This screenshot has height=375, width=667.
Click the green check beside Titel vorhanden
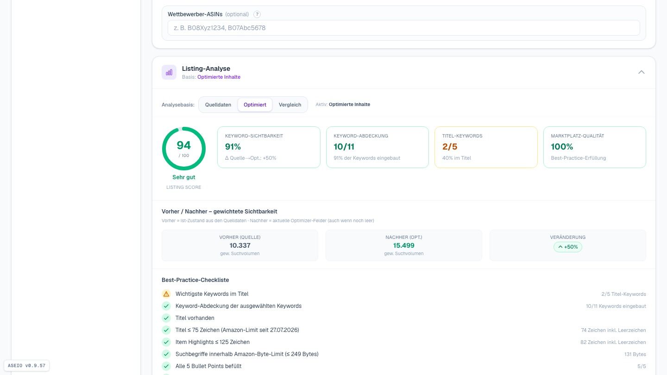tap(166, 318)
